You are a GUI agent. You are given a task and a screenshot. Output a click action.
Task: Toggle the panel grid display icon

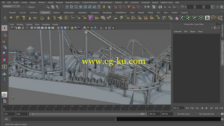click(x=32, y=28)
